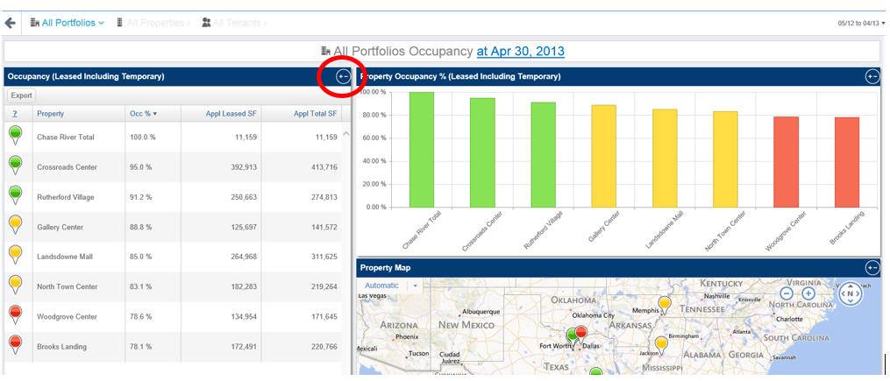Click yellow pin for Gallery Center
Viewport: 890px width, 381px height.
tap(15, 226)
